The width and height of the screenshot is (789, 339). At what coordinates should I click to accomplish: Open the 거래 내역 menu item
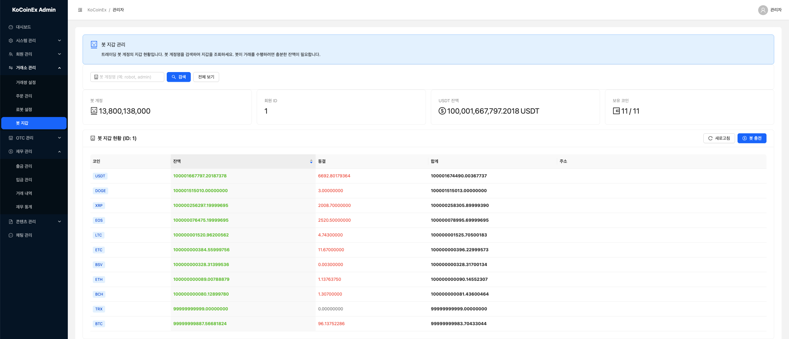pyautogui.click(x=34, y=193)
